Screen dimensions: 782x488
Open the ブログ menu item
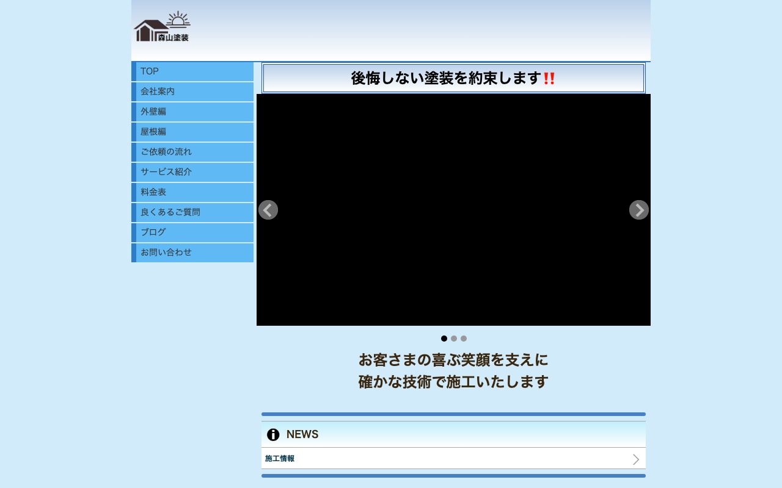(192, 232)
